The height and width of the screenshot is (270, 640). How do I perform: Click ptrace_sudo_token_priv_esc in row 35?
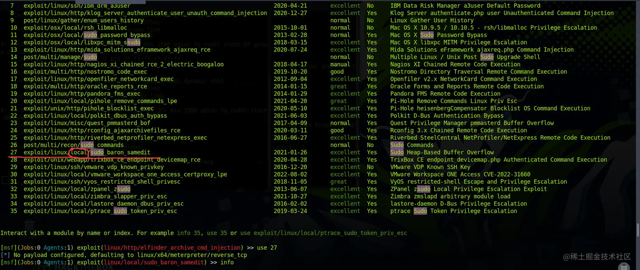point(100,211)
